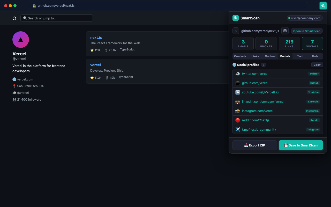
Task: Click the Linkedin tag badge
Action: click(x=313, y=102)
